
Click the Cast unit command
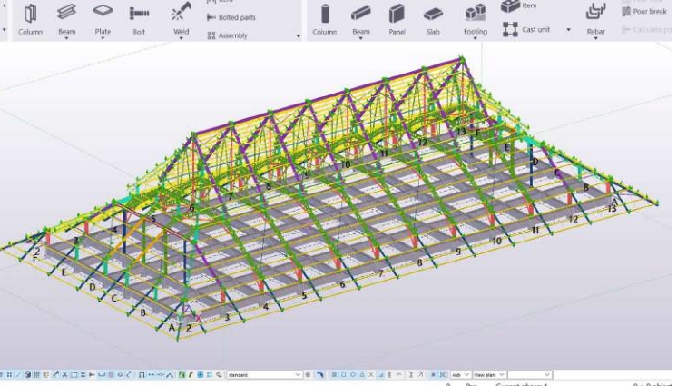coord(526,29)
